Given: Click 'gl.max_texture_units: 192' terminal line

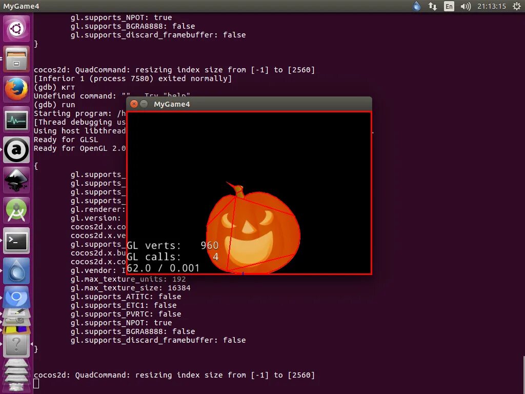Looking at the screenshot, I should pos(128,279).
